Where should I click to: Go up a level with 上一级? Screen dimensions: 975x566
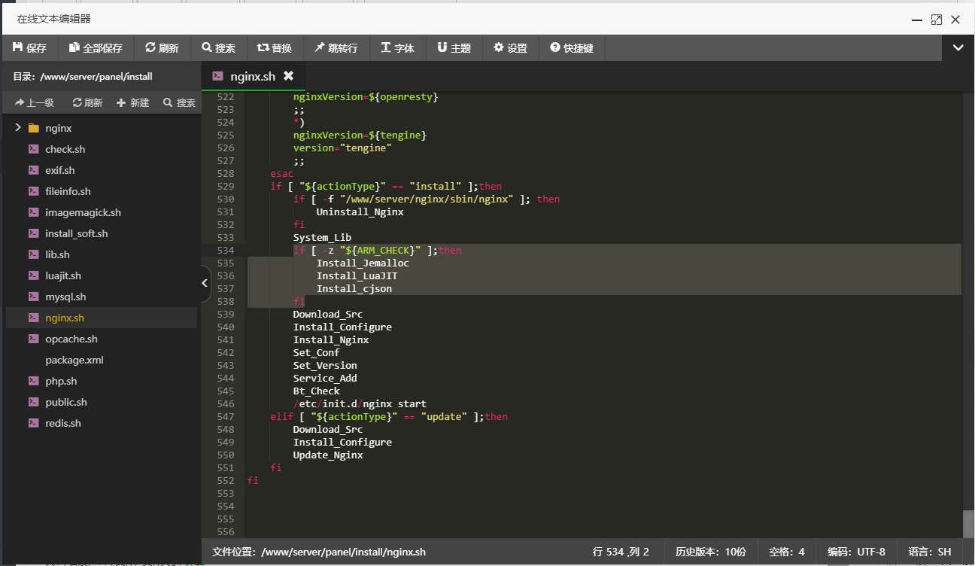tap(34, 102)
